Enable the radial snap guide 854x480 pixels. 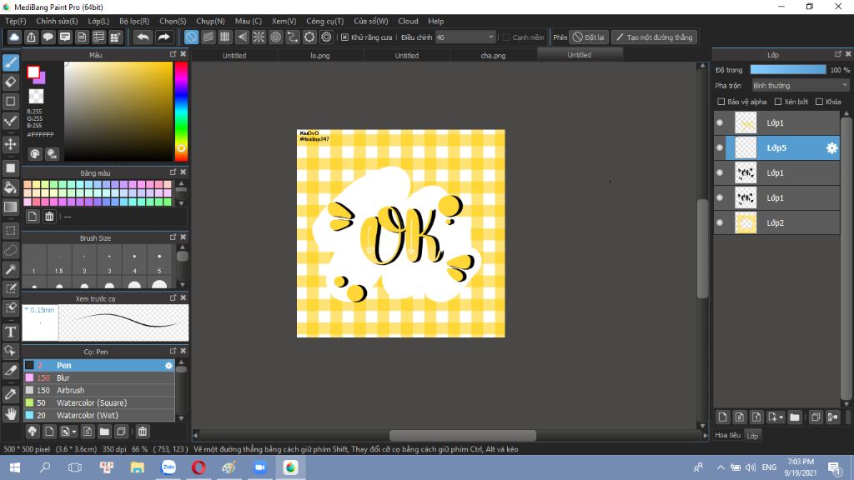pos(259,37)
